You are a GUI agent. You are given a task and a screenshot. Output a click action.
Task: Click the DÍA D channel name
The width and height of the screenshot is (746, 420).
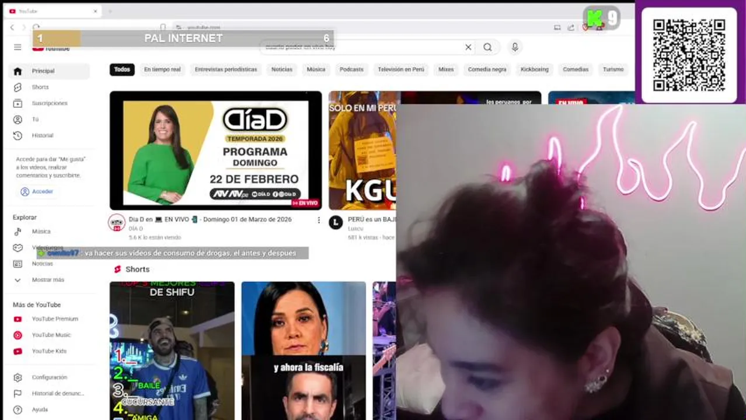click(x=135, y=229)
